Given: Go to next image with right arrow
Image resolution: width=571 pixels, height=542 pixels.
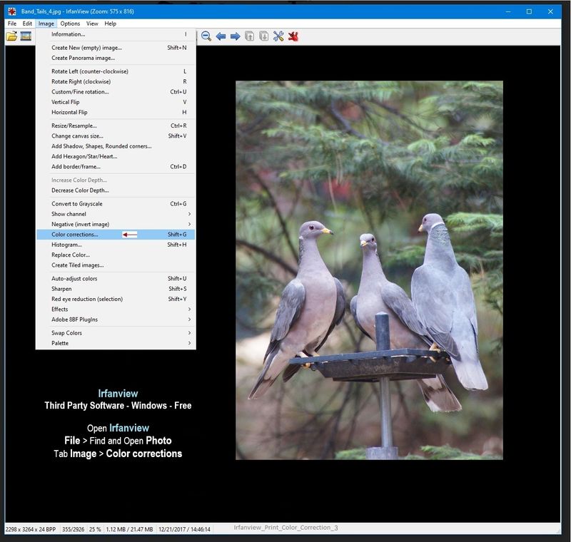Looking at the screenshot, I should (x=235, y=36).
